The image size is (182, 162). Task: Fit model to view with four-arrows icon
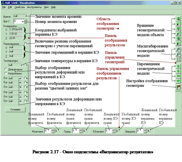(178, 59)
